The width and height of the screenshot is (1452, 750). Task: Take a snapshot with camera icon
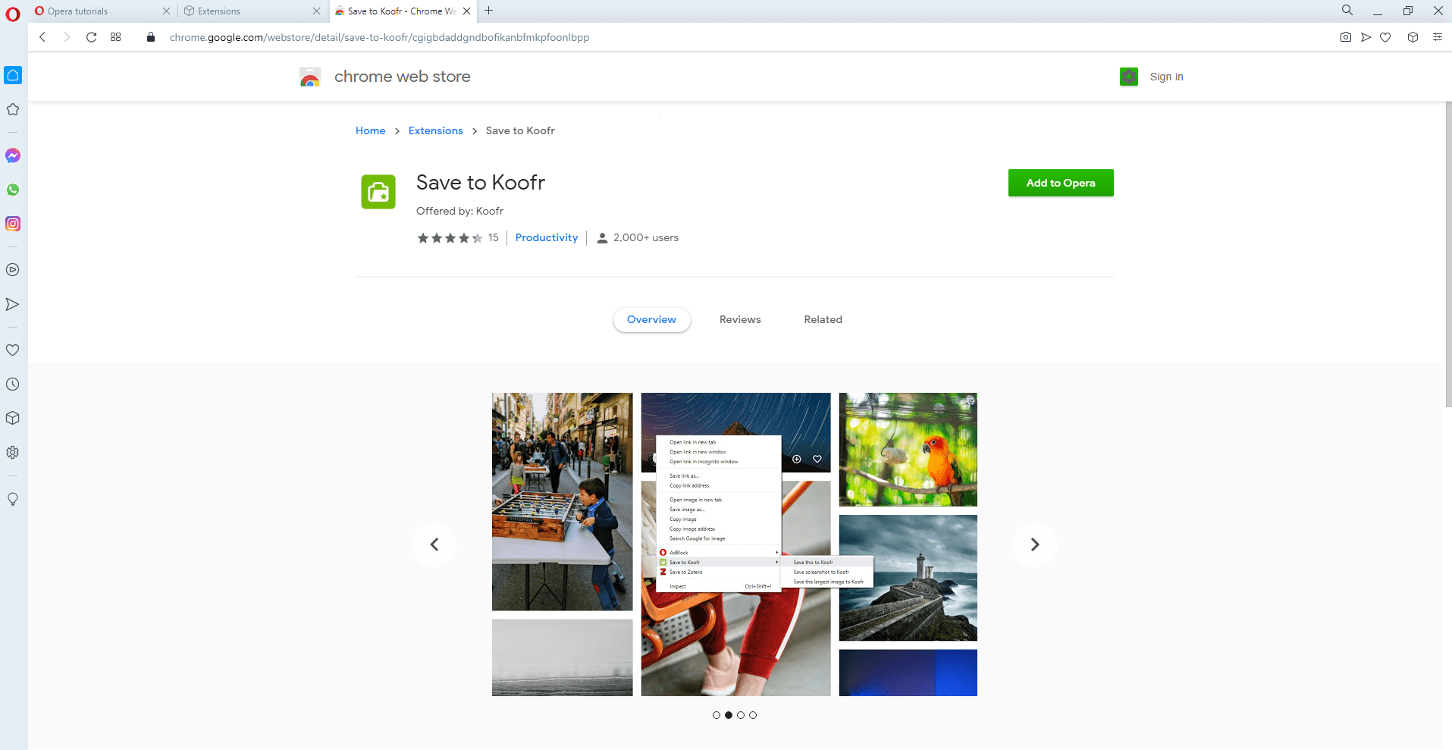pyautogui.click(x=1346, y=37)
